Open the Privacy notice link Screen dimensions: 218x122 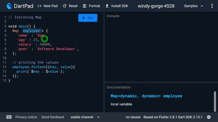coord(26,117)
